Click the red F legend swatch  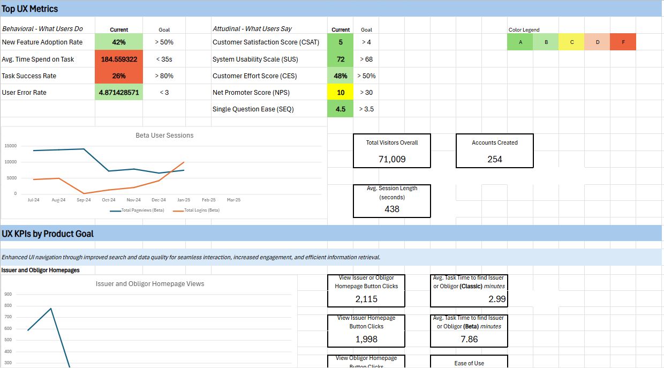coord(623,42)
